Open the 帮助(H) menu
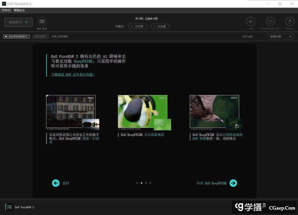The image size is (298, 215). click(19, 10)
